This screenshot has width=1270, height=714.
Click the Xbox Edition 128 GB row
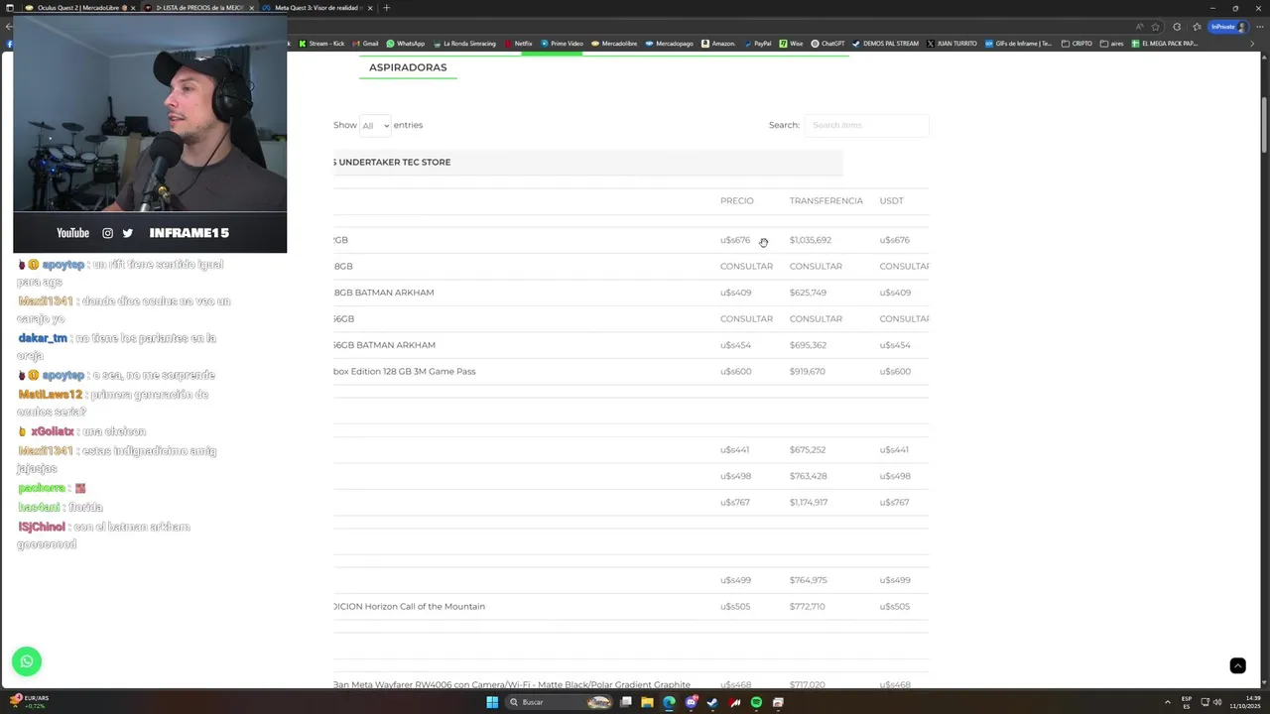631,371
